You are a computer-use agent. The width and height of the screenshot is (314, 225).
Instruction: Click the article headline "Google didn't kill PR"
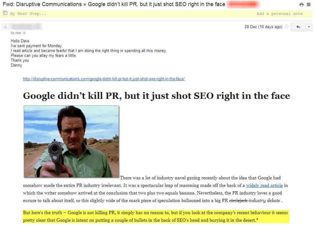click(157, 96)
